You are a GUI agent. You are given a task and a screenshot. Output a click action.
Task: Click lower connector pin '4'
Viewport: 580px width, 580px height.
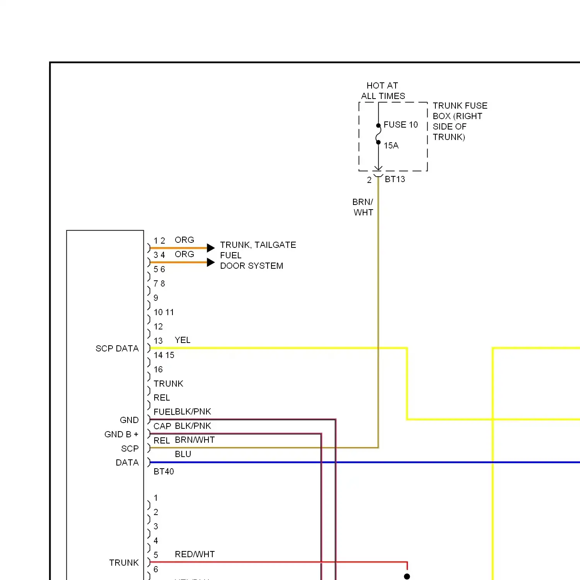(156, 541)
